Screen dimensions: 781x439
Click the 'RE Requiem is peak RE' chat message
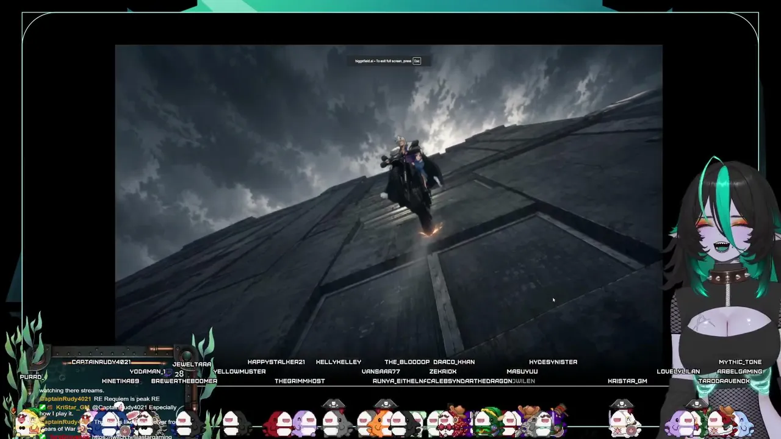(x=126, y=399)
